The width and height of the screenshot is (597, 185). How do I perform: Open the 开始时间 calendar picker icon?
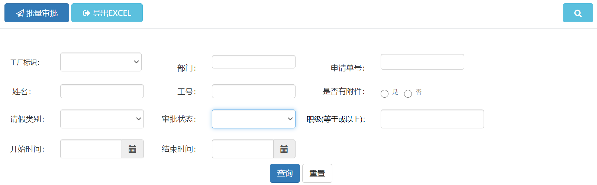132,149
